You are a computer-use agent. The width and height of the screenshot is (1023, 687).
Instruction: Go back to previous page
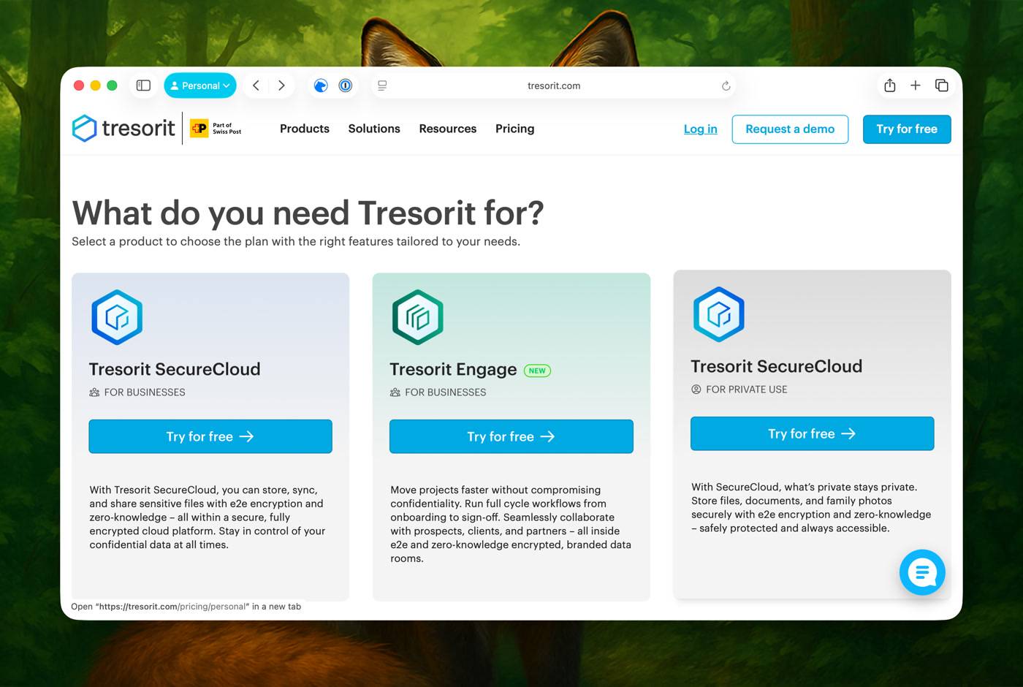(256, 86)
